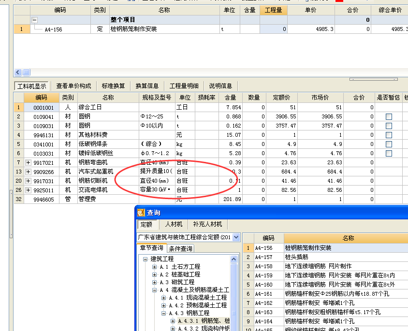408x331 pixels.
Task: Select the A4-156 code cell in top table
Action: coord(60,29)
